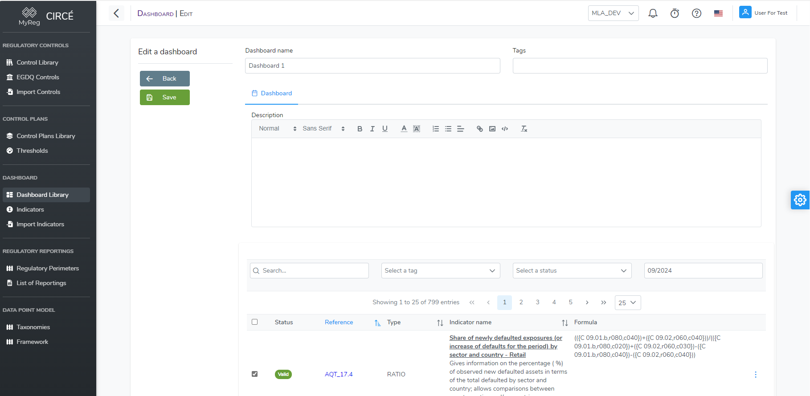Open the Select a tag dropdown
810x396 pixels.
coord(440,271)
